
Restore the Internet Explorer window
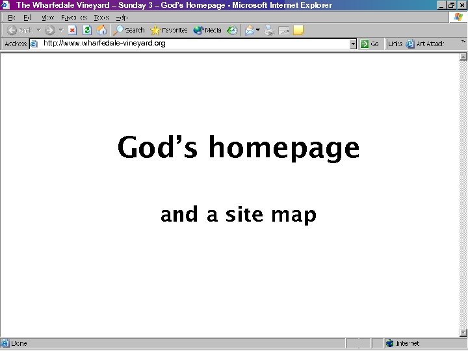pos(451,5)
